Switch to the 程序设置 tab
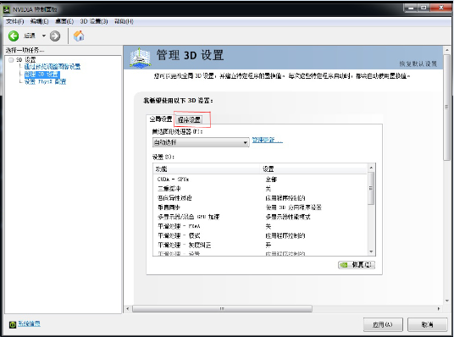The width and height of the screenshot is (454, 337). (x=189, y=119)
